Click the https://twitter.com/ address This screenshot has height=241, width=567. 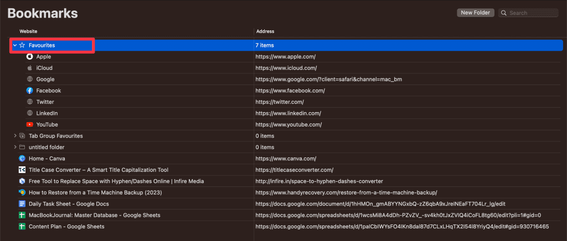tap(280, 102)
